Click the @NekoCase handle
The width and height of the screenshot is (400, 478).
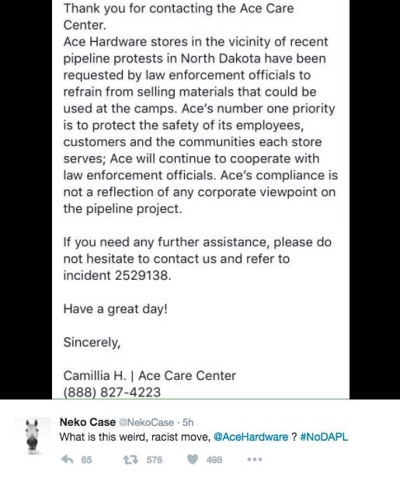click(x=146, y=422)
